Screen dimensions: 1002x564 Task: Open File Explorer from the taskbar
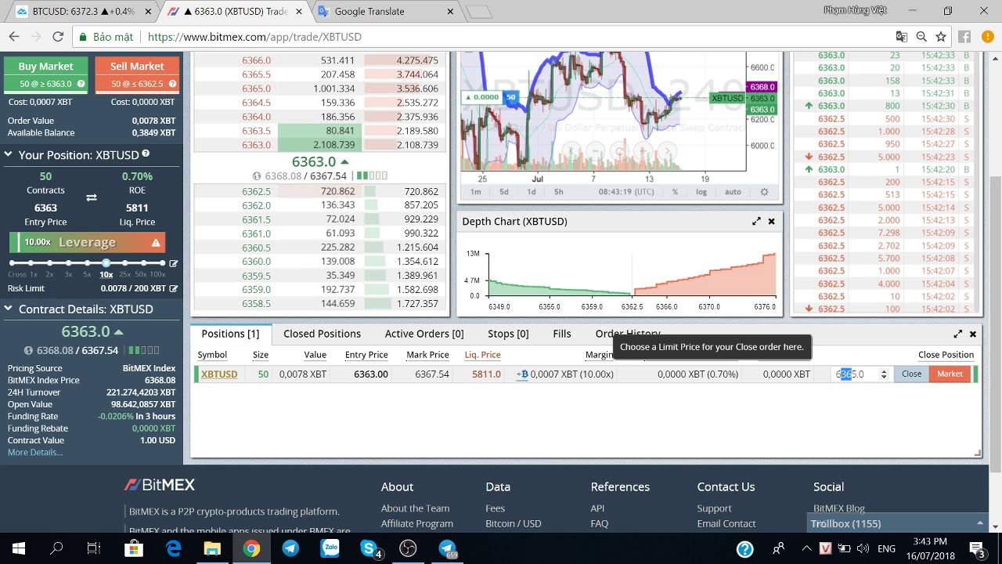(x=212, y=548)
